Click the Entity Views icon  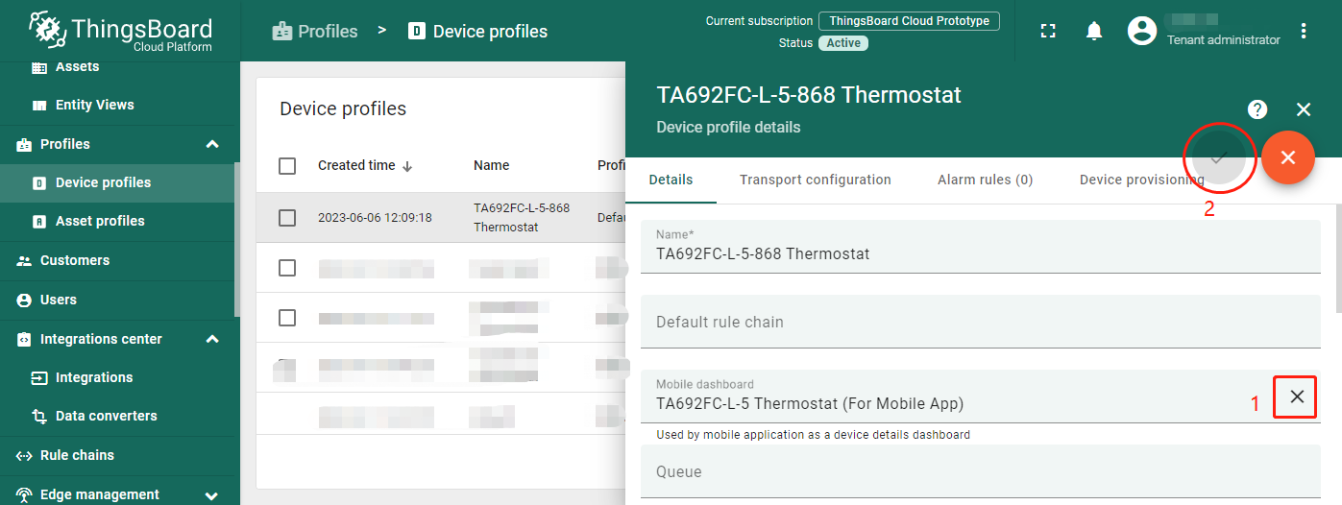[39, 105]
